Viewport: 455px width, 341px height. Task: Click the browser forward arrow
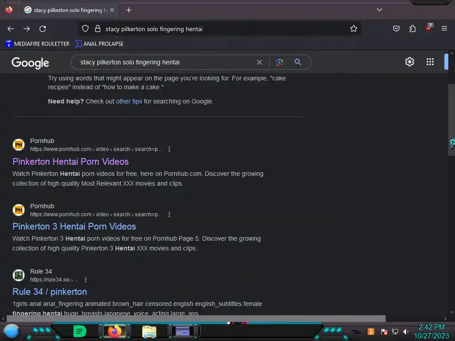[27, 29]
